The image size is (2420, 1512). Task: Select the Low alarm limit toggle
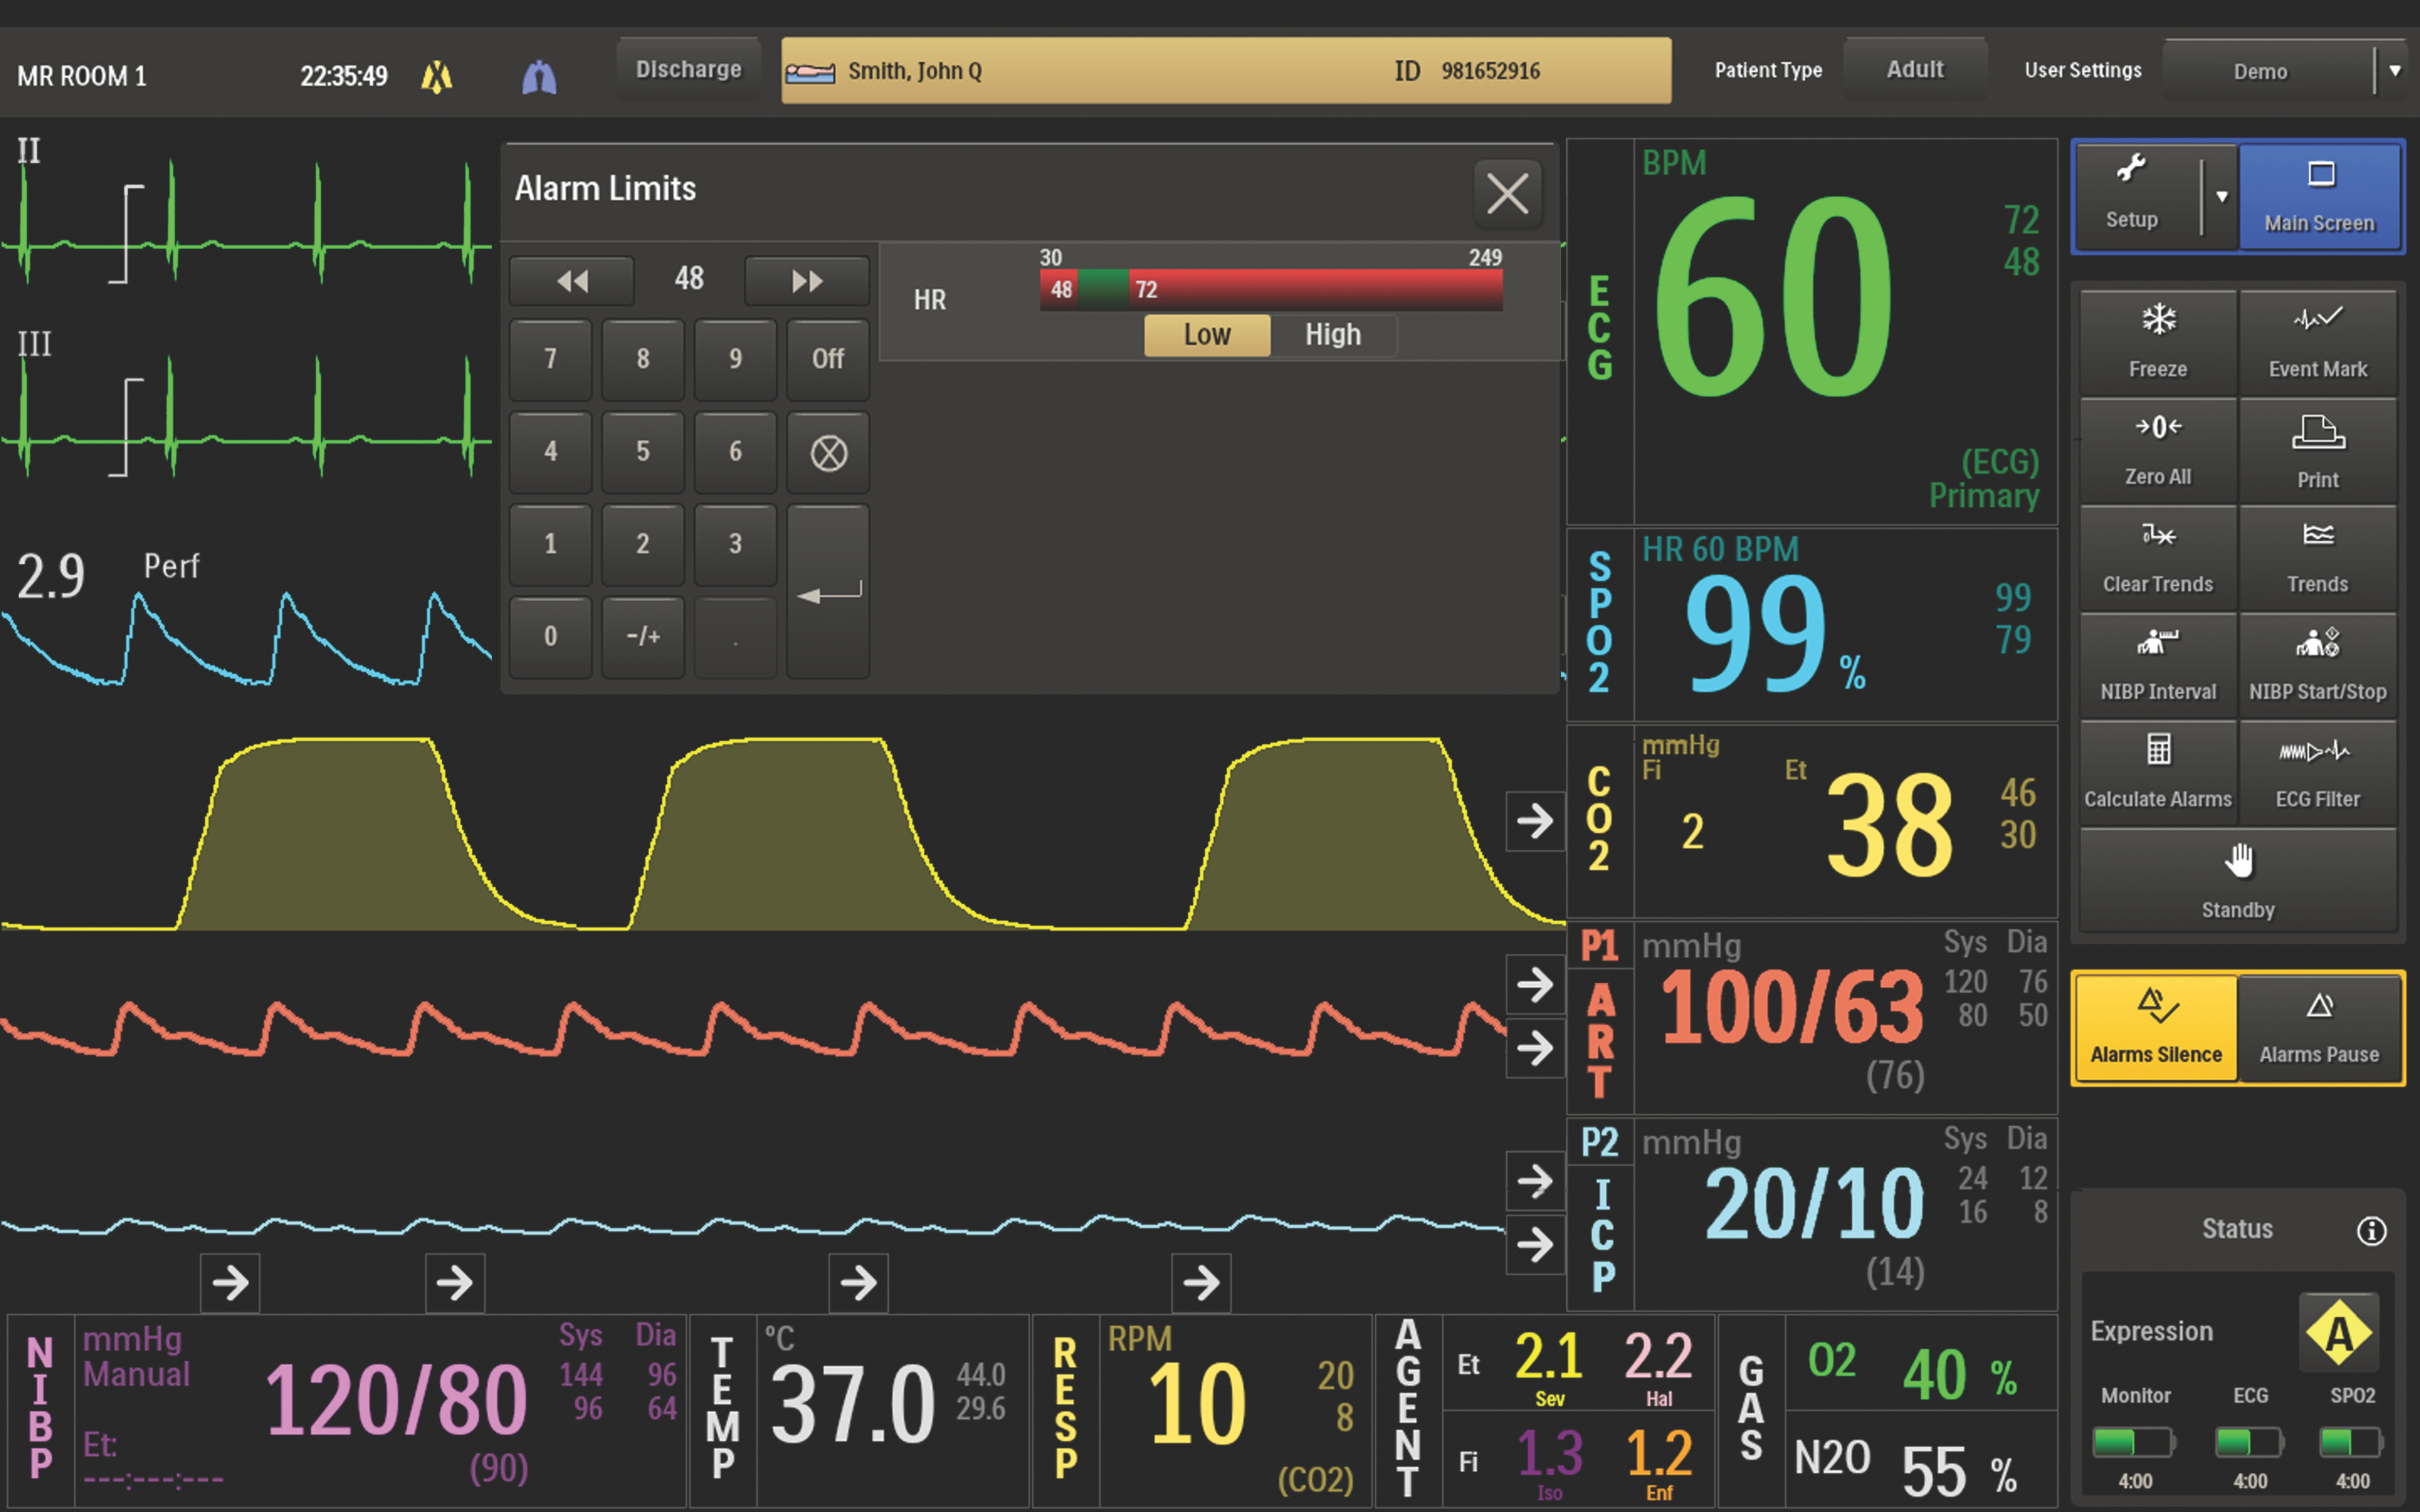tap(1206, 335)
